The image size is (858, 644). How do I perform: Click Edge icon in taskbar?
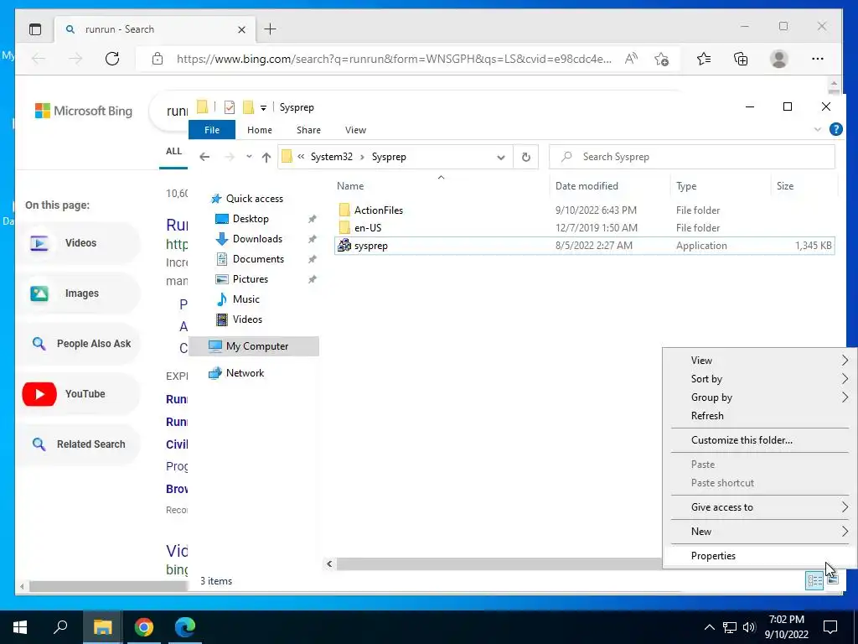(x=185, y=627)
